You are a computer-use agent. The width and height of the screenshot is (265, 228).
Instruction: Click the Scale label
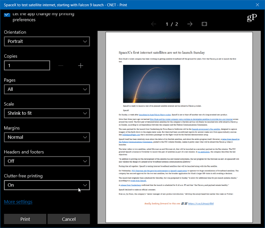pos(9,104)
